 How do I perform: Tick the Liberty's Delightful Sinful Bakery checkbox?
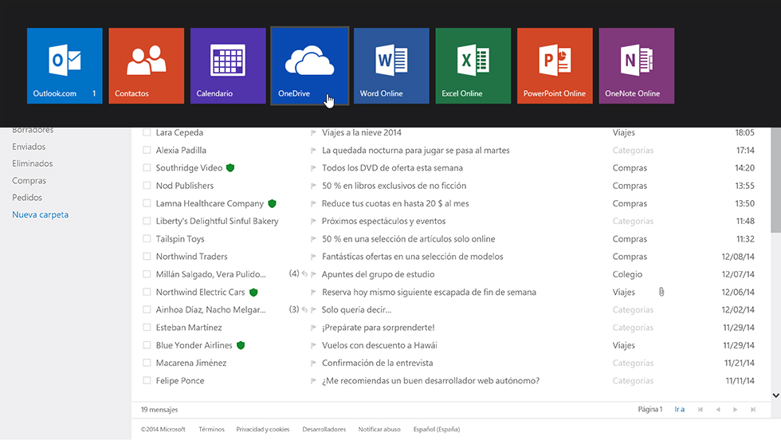pyautogui.click(x=147, y=221)
